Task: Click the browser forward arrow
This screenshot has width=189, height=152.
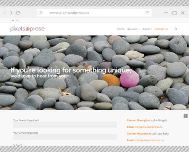Action: coord(11,13)
